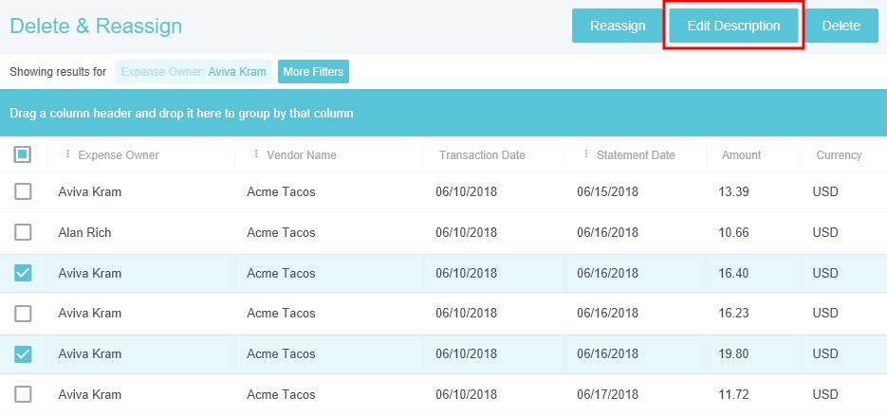887x415 pixels.
Task: Click the Reassign button
Action: coord(617,26)
